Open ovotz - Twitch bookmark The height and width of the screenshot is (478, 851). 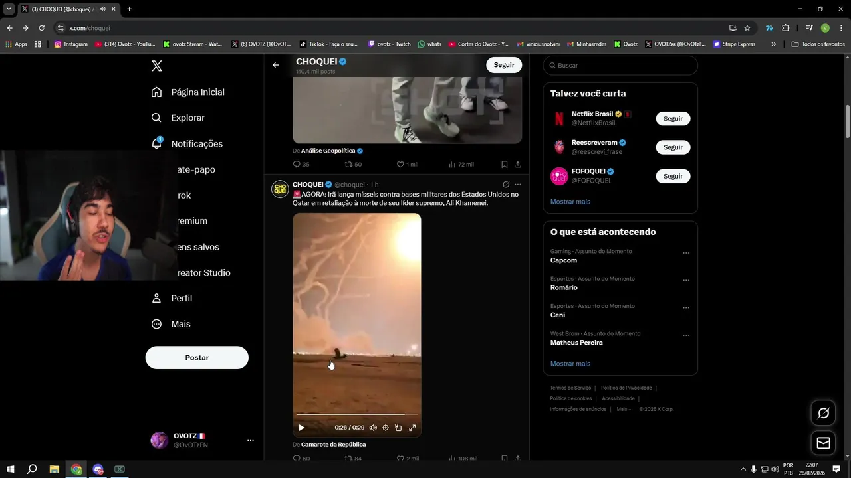[390, 44]
